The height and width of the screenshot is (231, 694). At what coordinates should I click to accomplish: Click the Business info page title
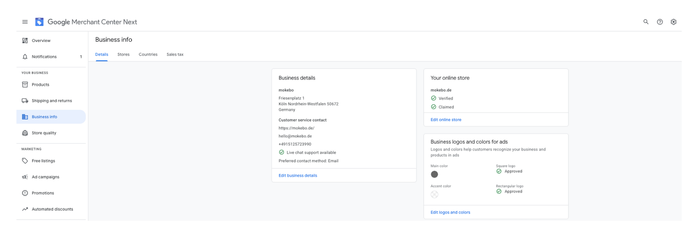point(114,40)
